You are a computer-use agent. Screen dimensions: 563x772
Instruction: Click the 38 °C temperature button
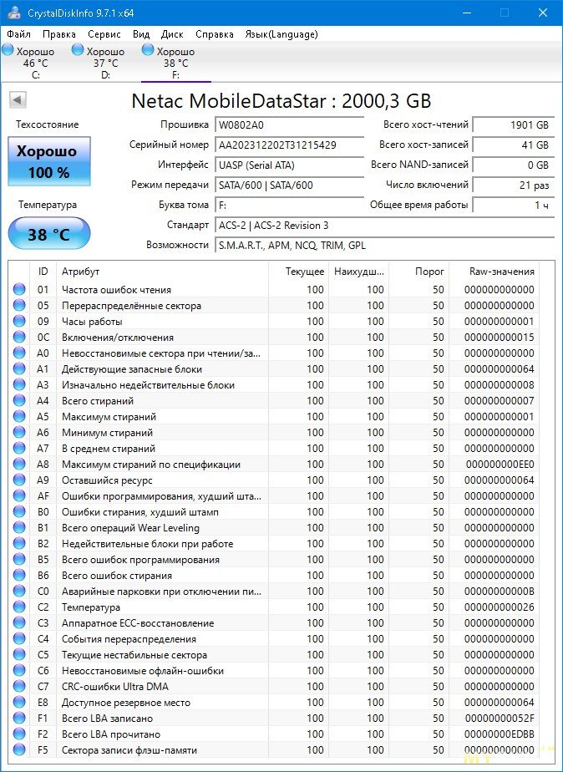point(49,233)
